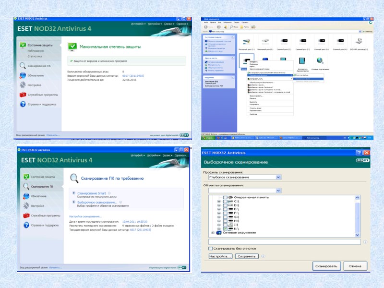Untick the K:\ drive checkbox in the scan tree
This screenshot has width=384, height=288.
(225, 229)
